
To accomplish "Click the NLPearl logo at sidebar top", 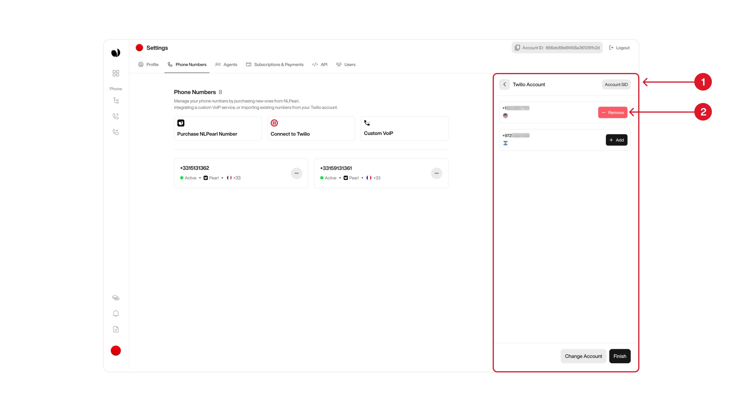I will coord(116,52).
